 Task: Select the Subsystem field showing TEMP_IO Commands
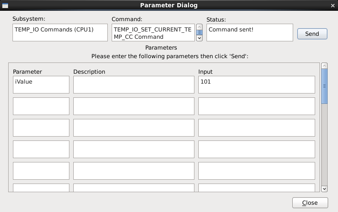click(x=60, y=33)
